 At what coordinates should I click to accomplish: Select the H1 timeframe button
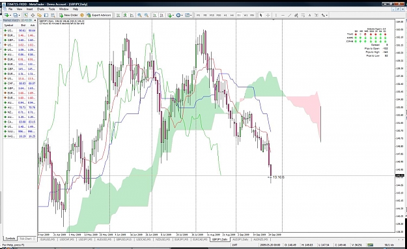click(x=225, y=16)
